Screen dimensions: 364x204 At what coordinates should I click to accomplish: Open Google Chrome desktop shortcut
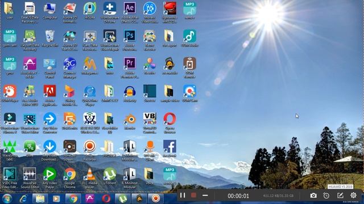69,178
